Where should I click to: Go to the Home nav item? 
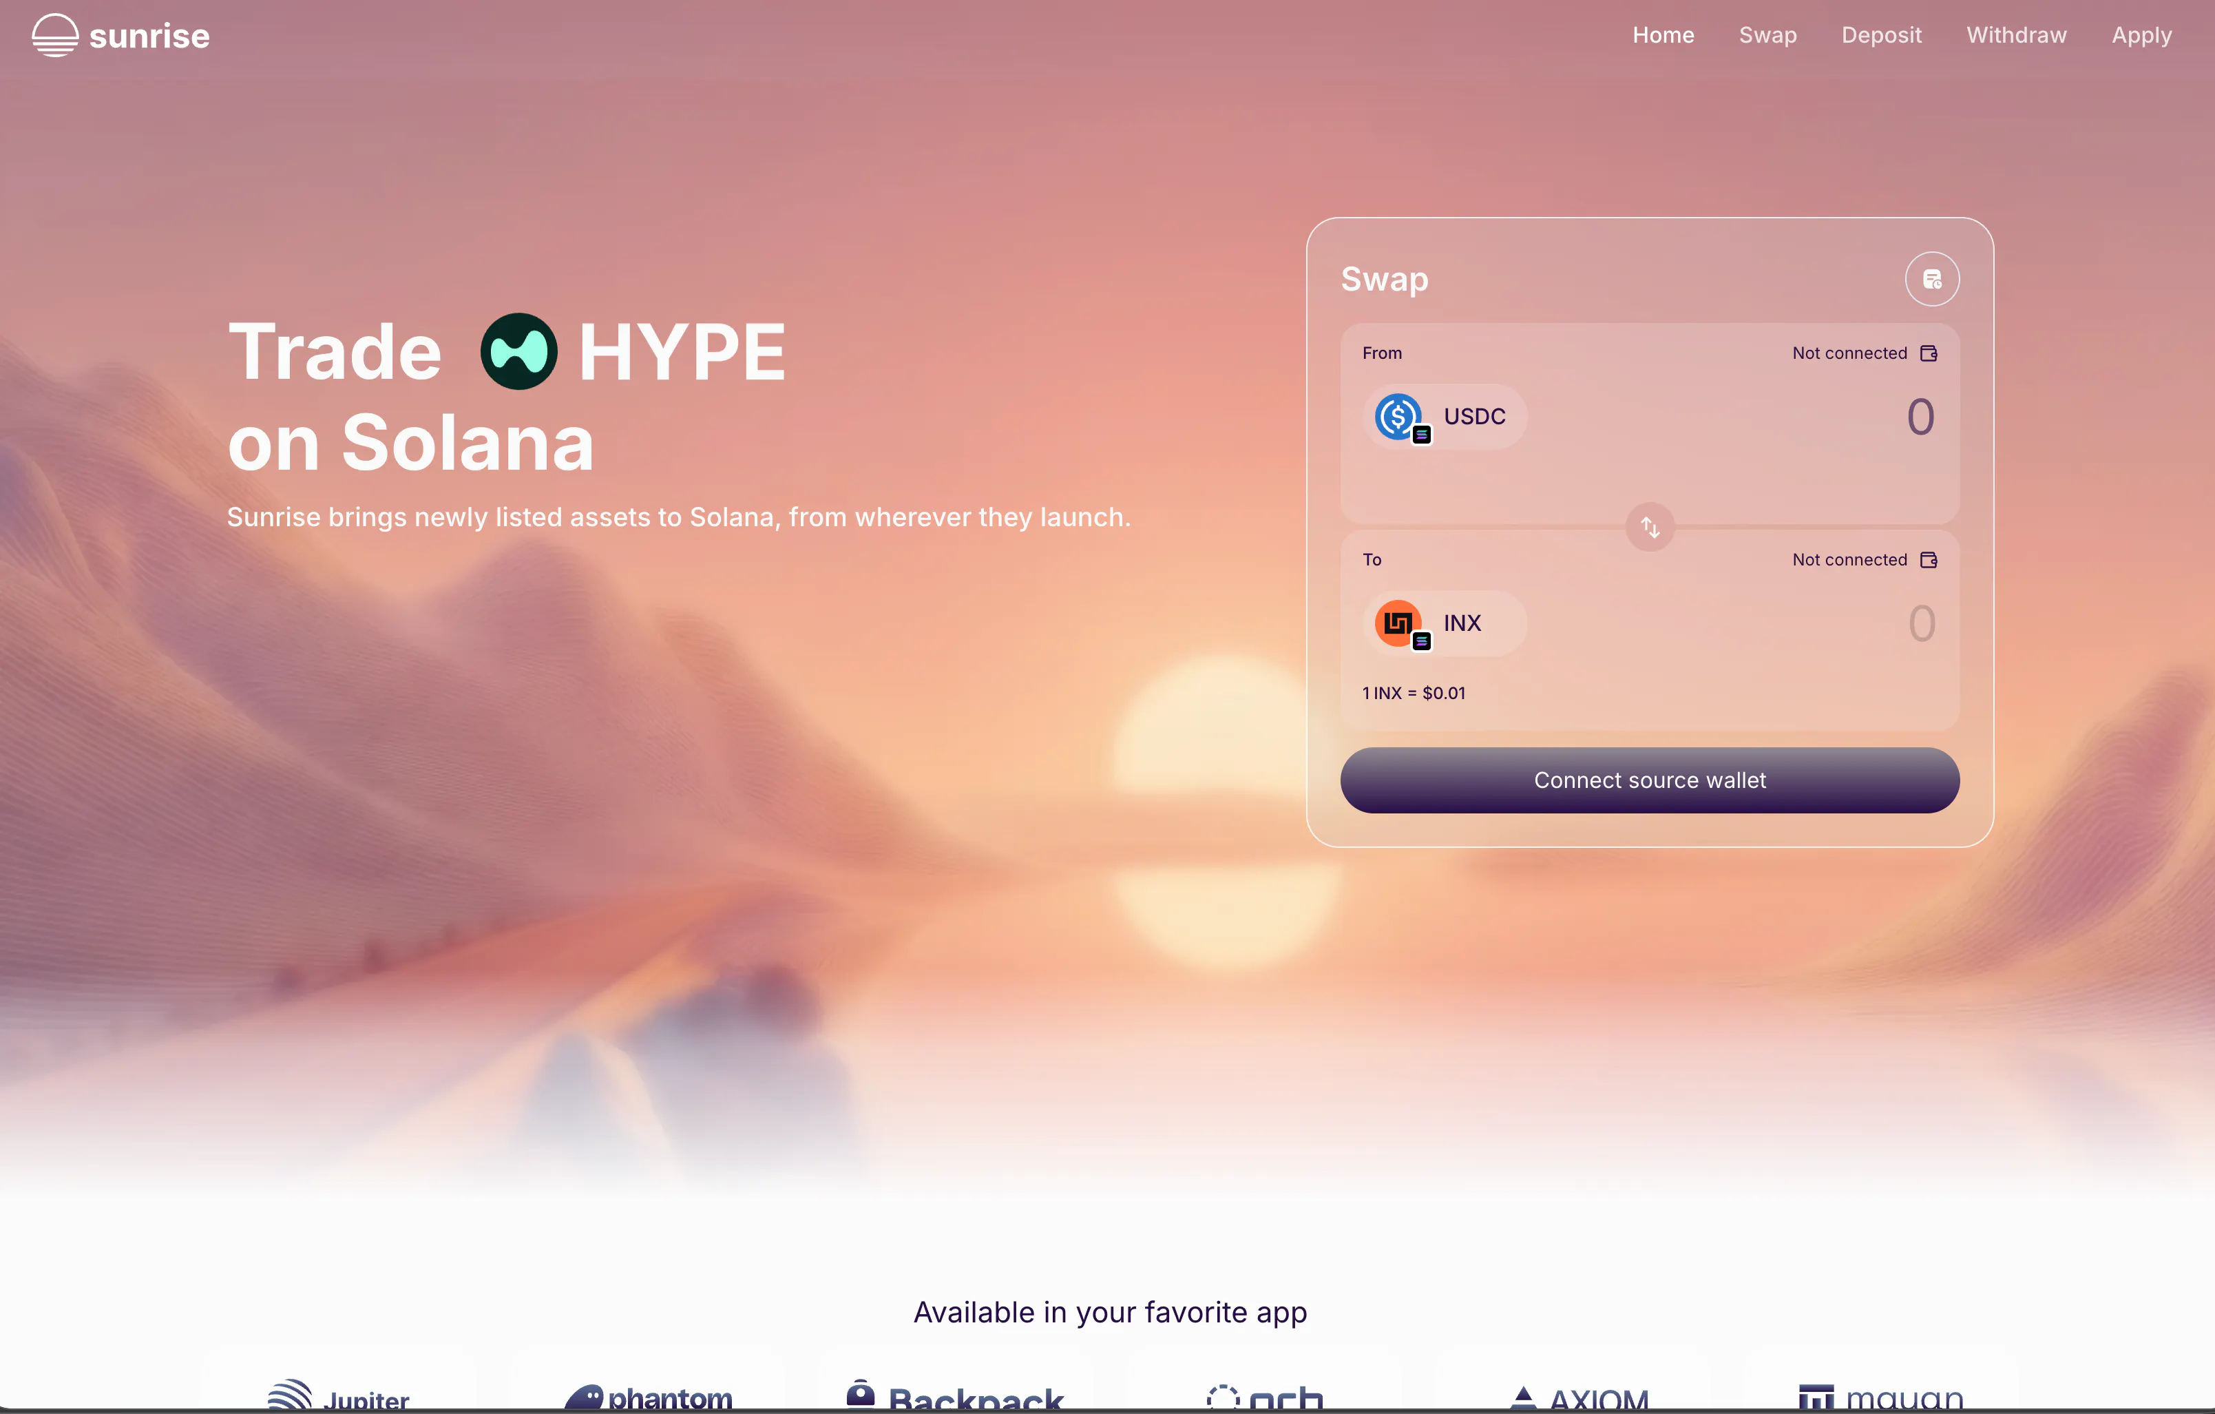(x=1663, y=35)
